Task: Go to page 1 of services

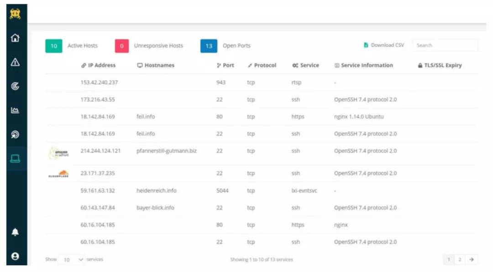Action: click(x=449, y=259)
